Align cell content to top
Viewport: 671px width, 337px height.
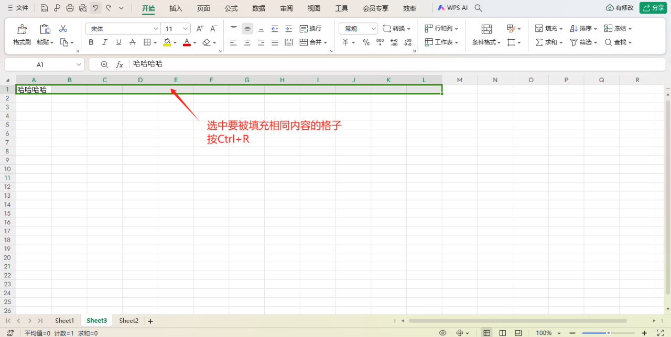[234, 29]
